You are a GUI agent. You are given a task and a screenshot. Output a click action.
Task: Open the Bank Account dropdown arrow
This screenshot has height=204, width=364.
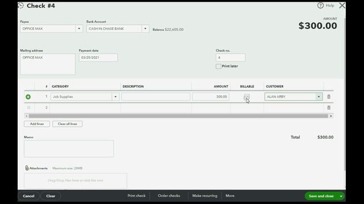(146, 29)
